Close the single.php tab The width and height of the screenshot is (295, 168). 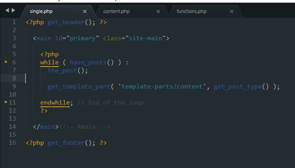[85, 12]
